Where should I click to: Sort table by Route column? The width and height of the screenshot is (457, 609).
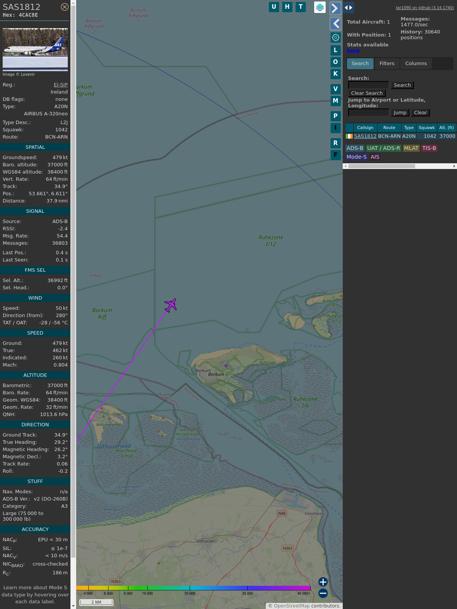click(389, 128)
